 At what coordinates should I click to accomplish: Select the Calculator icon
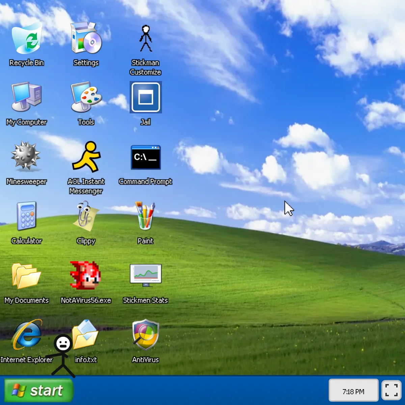pyautogui.click(x=27, y=216)
